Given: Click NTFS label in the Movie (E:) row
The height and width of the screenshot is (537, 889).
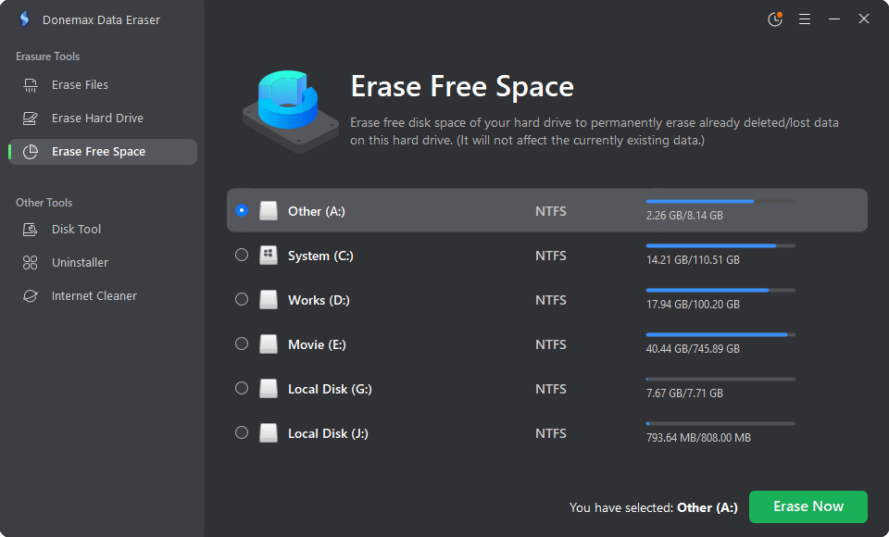Looking at the screenshot, I should point(550,344).
